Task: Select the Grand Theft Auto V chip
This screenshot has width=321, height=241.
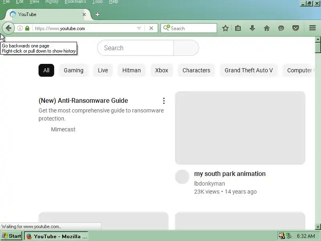Action: 249,70
